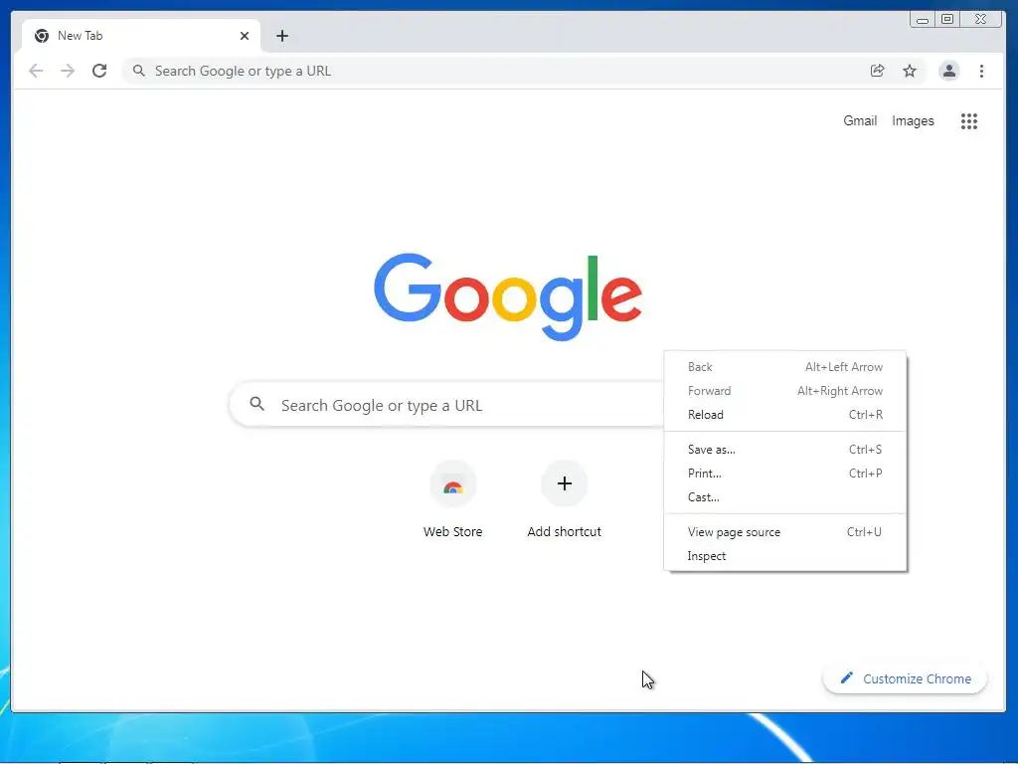Choose View page source menu entry

click(785, 532)
